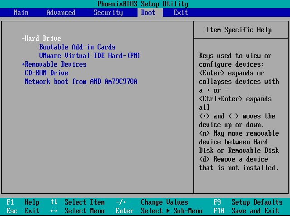This screenshot has width=290, height=216.
Task: Click the Esc Exit key hint
Action: click(23, 211)
